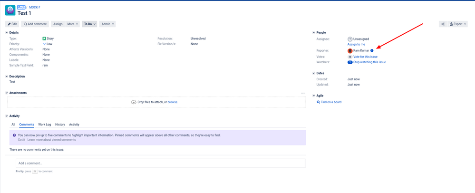
Task: Click the votes count badge
Action: point(350,57)
